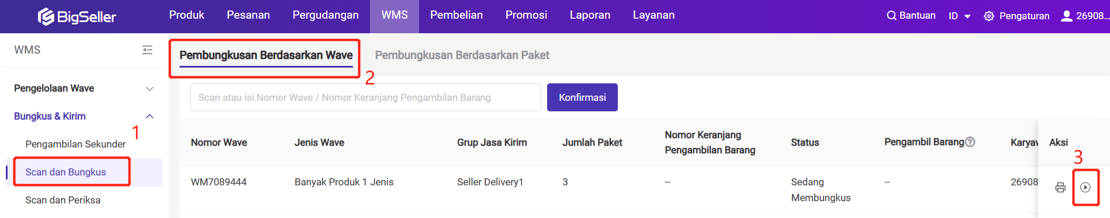This screenshot has width=1110, height=218.
Task: Go to Pengambilan Sekunder
Action: pos(75,144)
